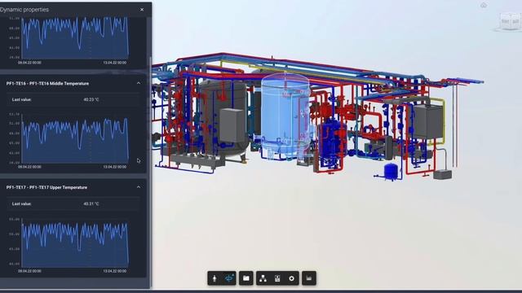Open the chart icon in bottom toolbar
The height and width of the screenshot is (293, 522).
309,278
